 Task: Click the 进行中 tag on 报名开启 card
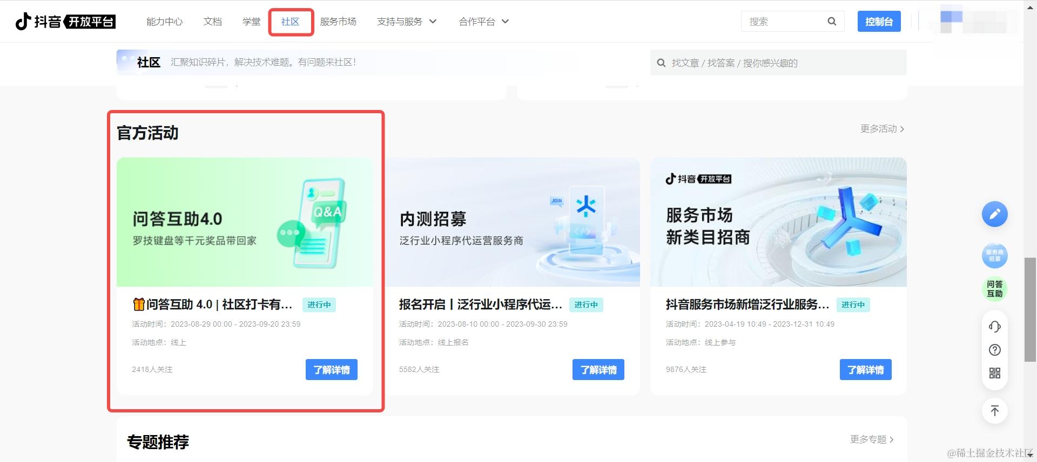(x=586, y=305)
